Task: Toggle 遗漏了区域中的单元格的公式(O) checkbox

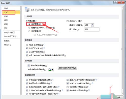Action: pos(68,80)
